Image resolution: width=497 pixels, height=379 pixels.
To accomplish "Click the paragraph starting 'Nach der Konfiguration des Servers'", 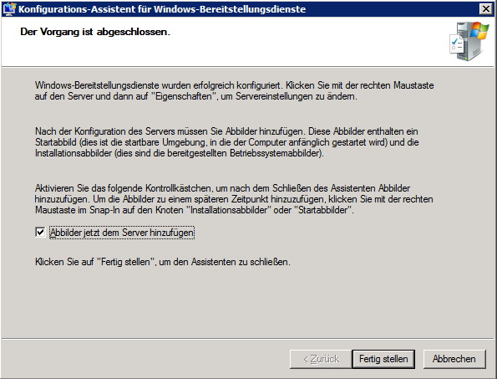I will point(227,142).
